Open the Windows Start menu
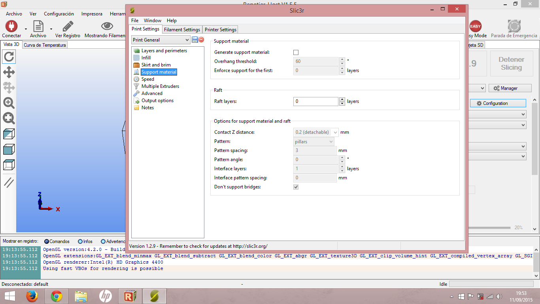Image resolution: width=540 pixels, height=304 pixels. click(x=10, y=296)
